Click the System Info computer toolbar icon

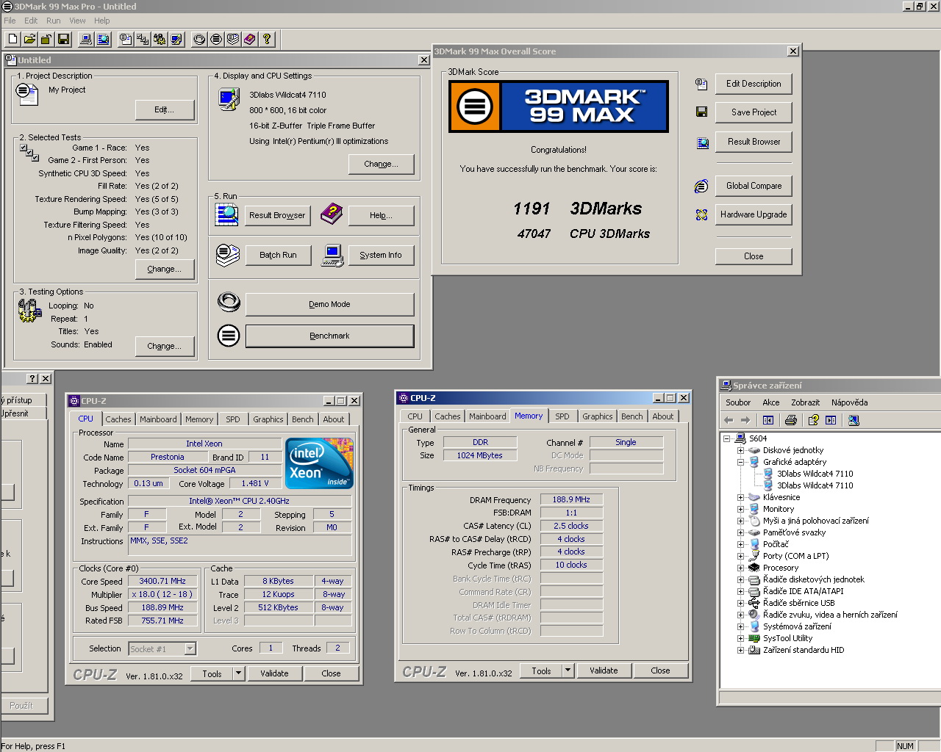tap(86, 39)
